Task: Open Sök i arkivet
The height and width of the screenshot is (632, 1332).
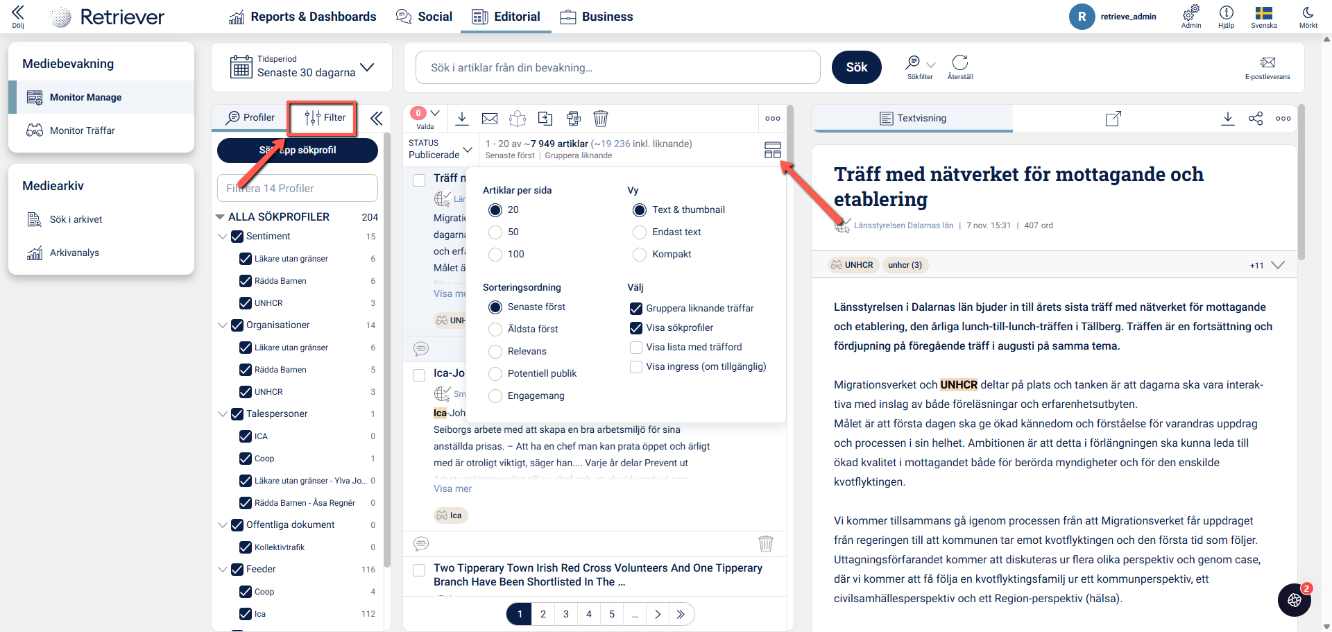Action: (x=101, y=219)
